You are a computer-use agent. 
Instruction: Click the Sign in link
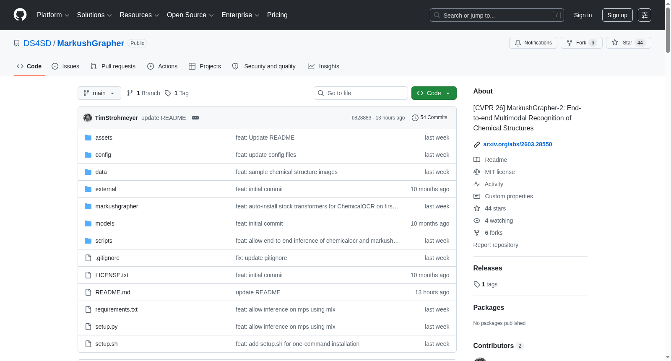tap(583, 15)
